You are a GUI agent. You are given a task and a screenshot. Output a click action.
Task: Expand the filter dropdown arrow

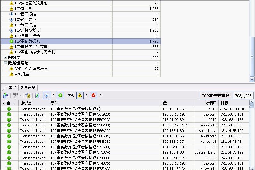click(x=20, y=95)
